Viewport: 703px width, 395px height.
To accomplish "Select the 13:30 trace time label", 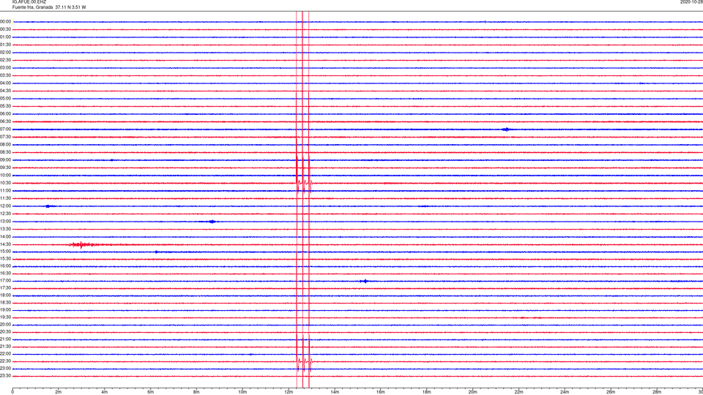I will coord(5,229).
